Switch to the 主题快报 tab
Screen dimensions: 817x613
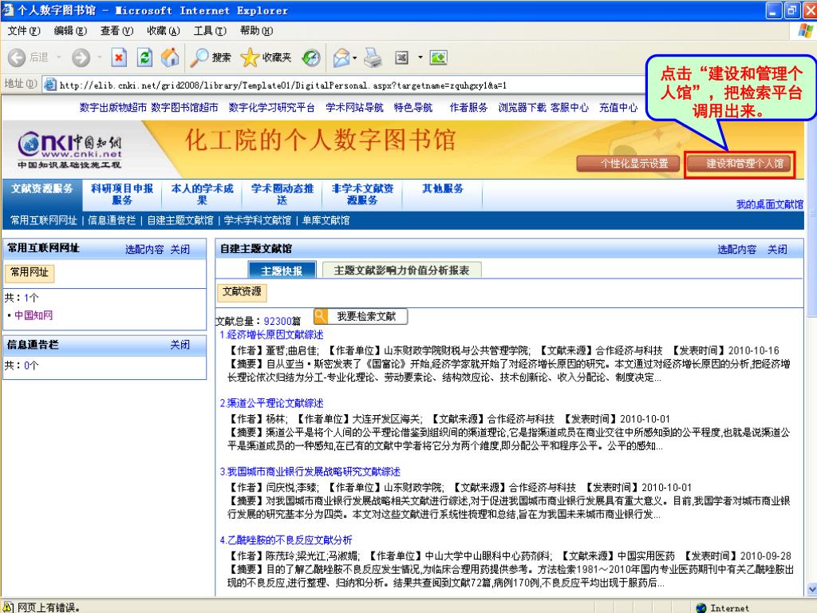click(282, 271)
